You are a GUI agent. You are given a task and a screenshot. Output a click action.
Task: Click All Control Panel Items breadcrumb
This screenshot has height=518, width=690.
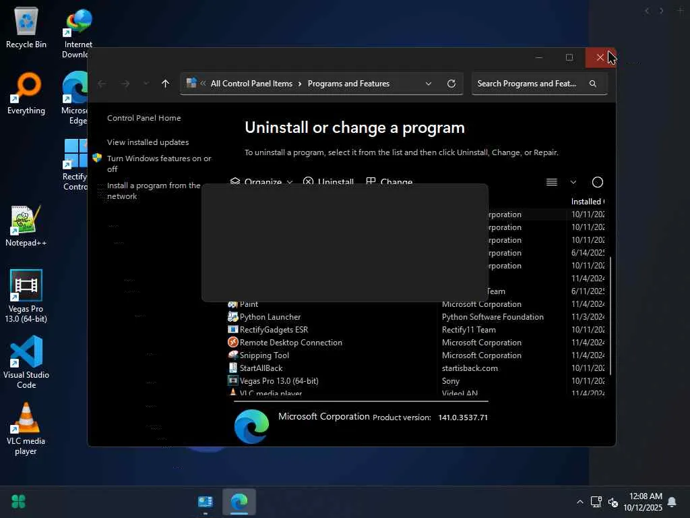tap(251, 84)
